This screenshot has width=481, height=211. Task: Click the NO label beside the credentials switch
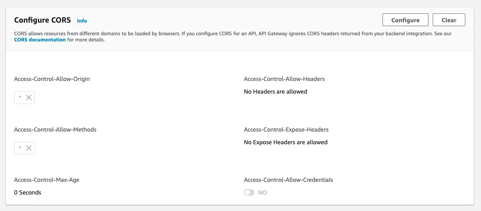coord(263,193)
